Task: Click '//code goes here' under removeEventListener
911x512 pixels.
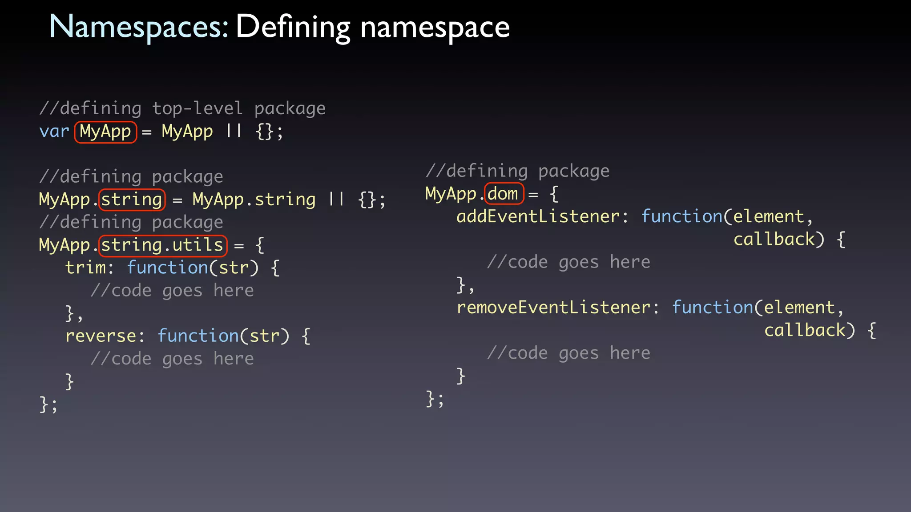Action: (568, 353)
